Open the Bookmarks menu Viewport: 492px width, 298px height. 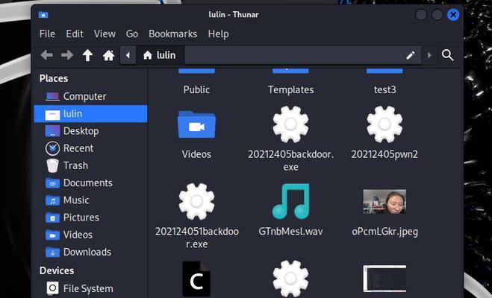point(173,34)
